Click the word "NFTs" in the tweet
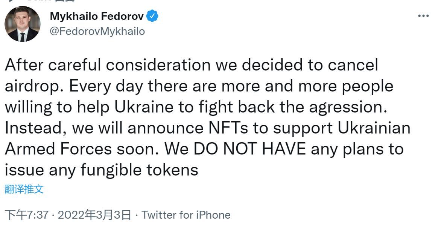The image size is (441, 231). tap(228, 128)
